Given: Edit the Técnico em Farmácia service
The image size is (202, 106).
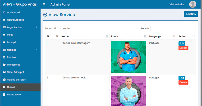Looking at the screenshot, I should 182,78.
